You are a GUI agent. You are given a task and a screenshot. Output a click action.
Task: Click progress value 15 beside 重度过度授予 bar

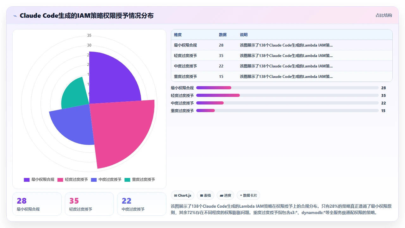(x=383, y=111)
